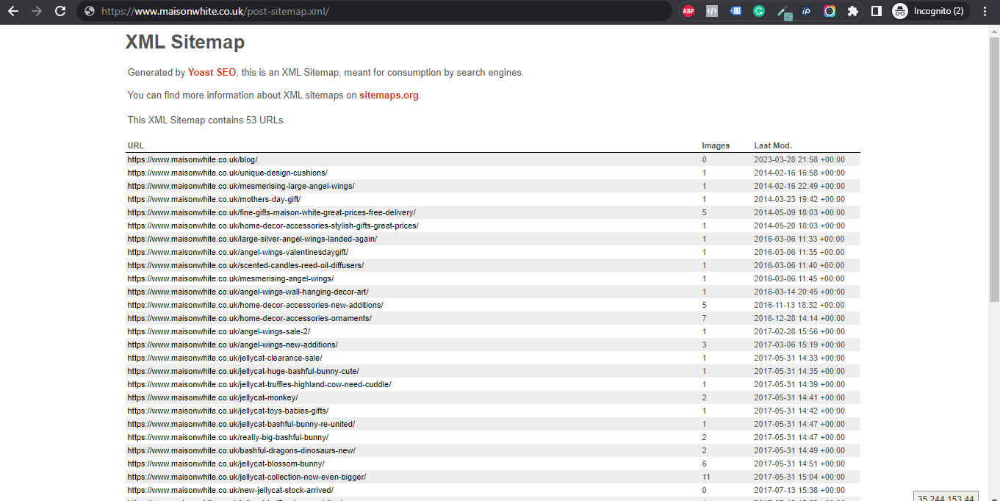Open the Grammarly extension icon

(x=759, y=11)
